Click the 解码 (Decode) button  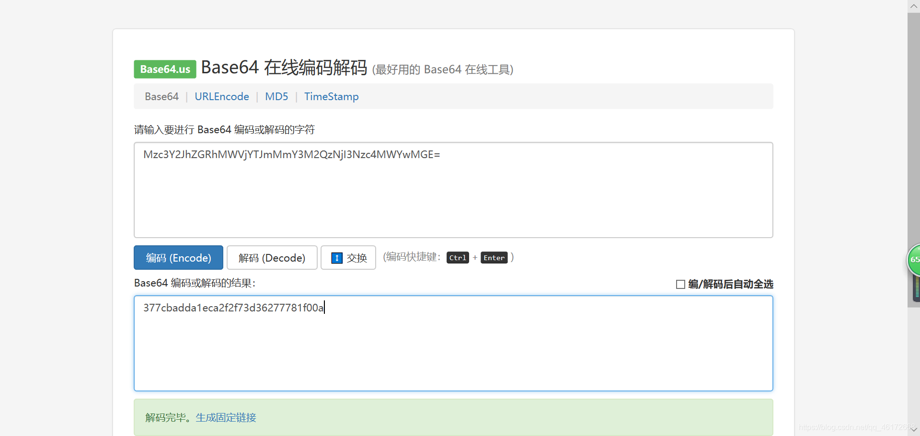coord(272,258)
